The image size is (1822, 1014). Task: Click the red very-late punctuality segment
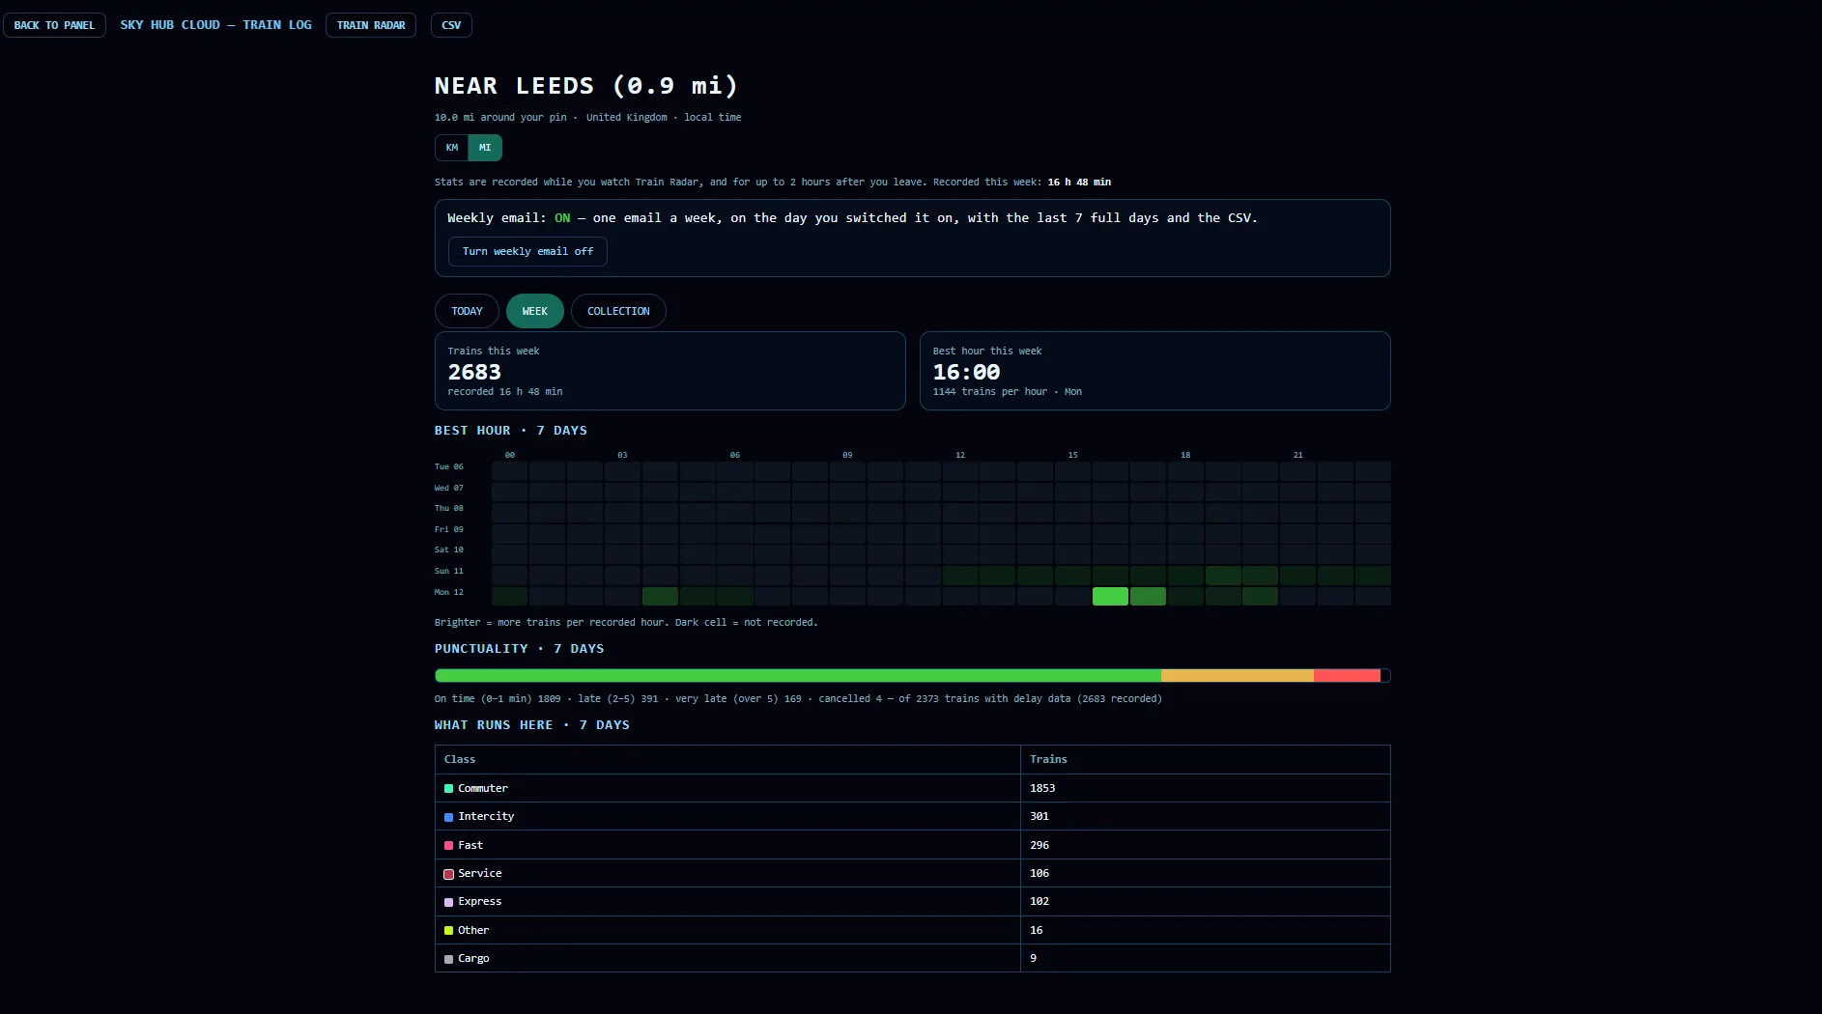[x=1347, y=676]
